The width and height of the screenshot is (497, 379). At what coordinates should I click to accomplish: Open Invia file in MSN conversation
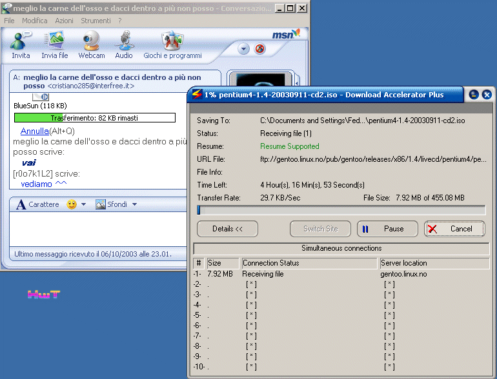click(x=54, y=45)
